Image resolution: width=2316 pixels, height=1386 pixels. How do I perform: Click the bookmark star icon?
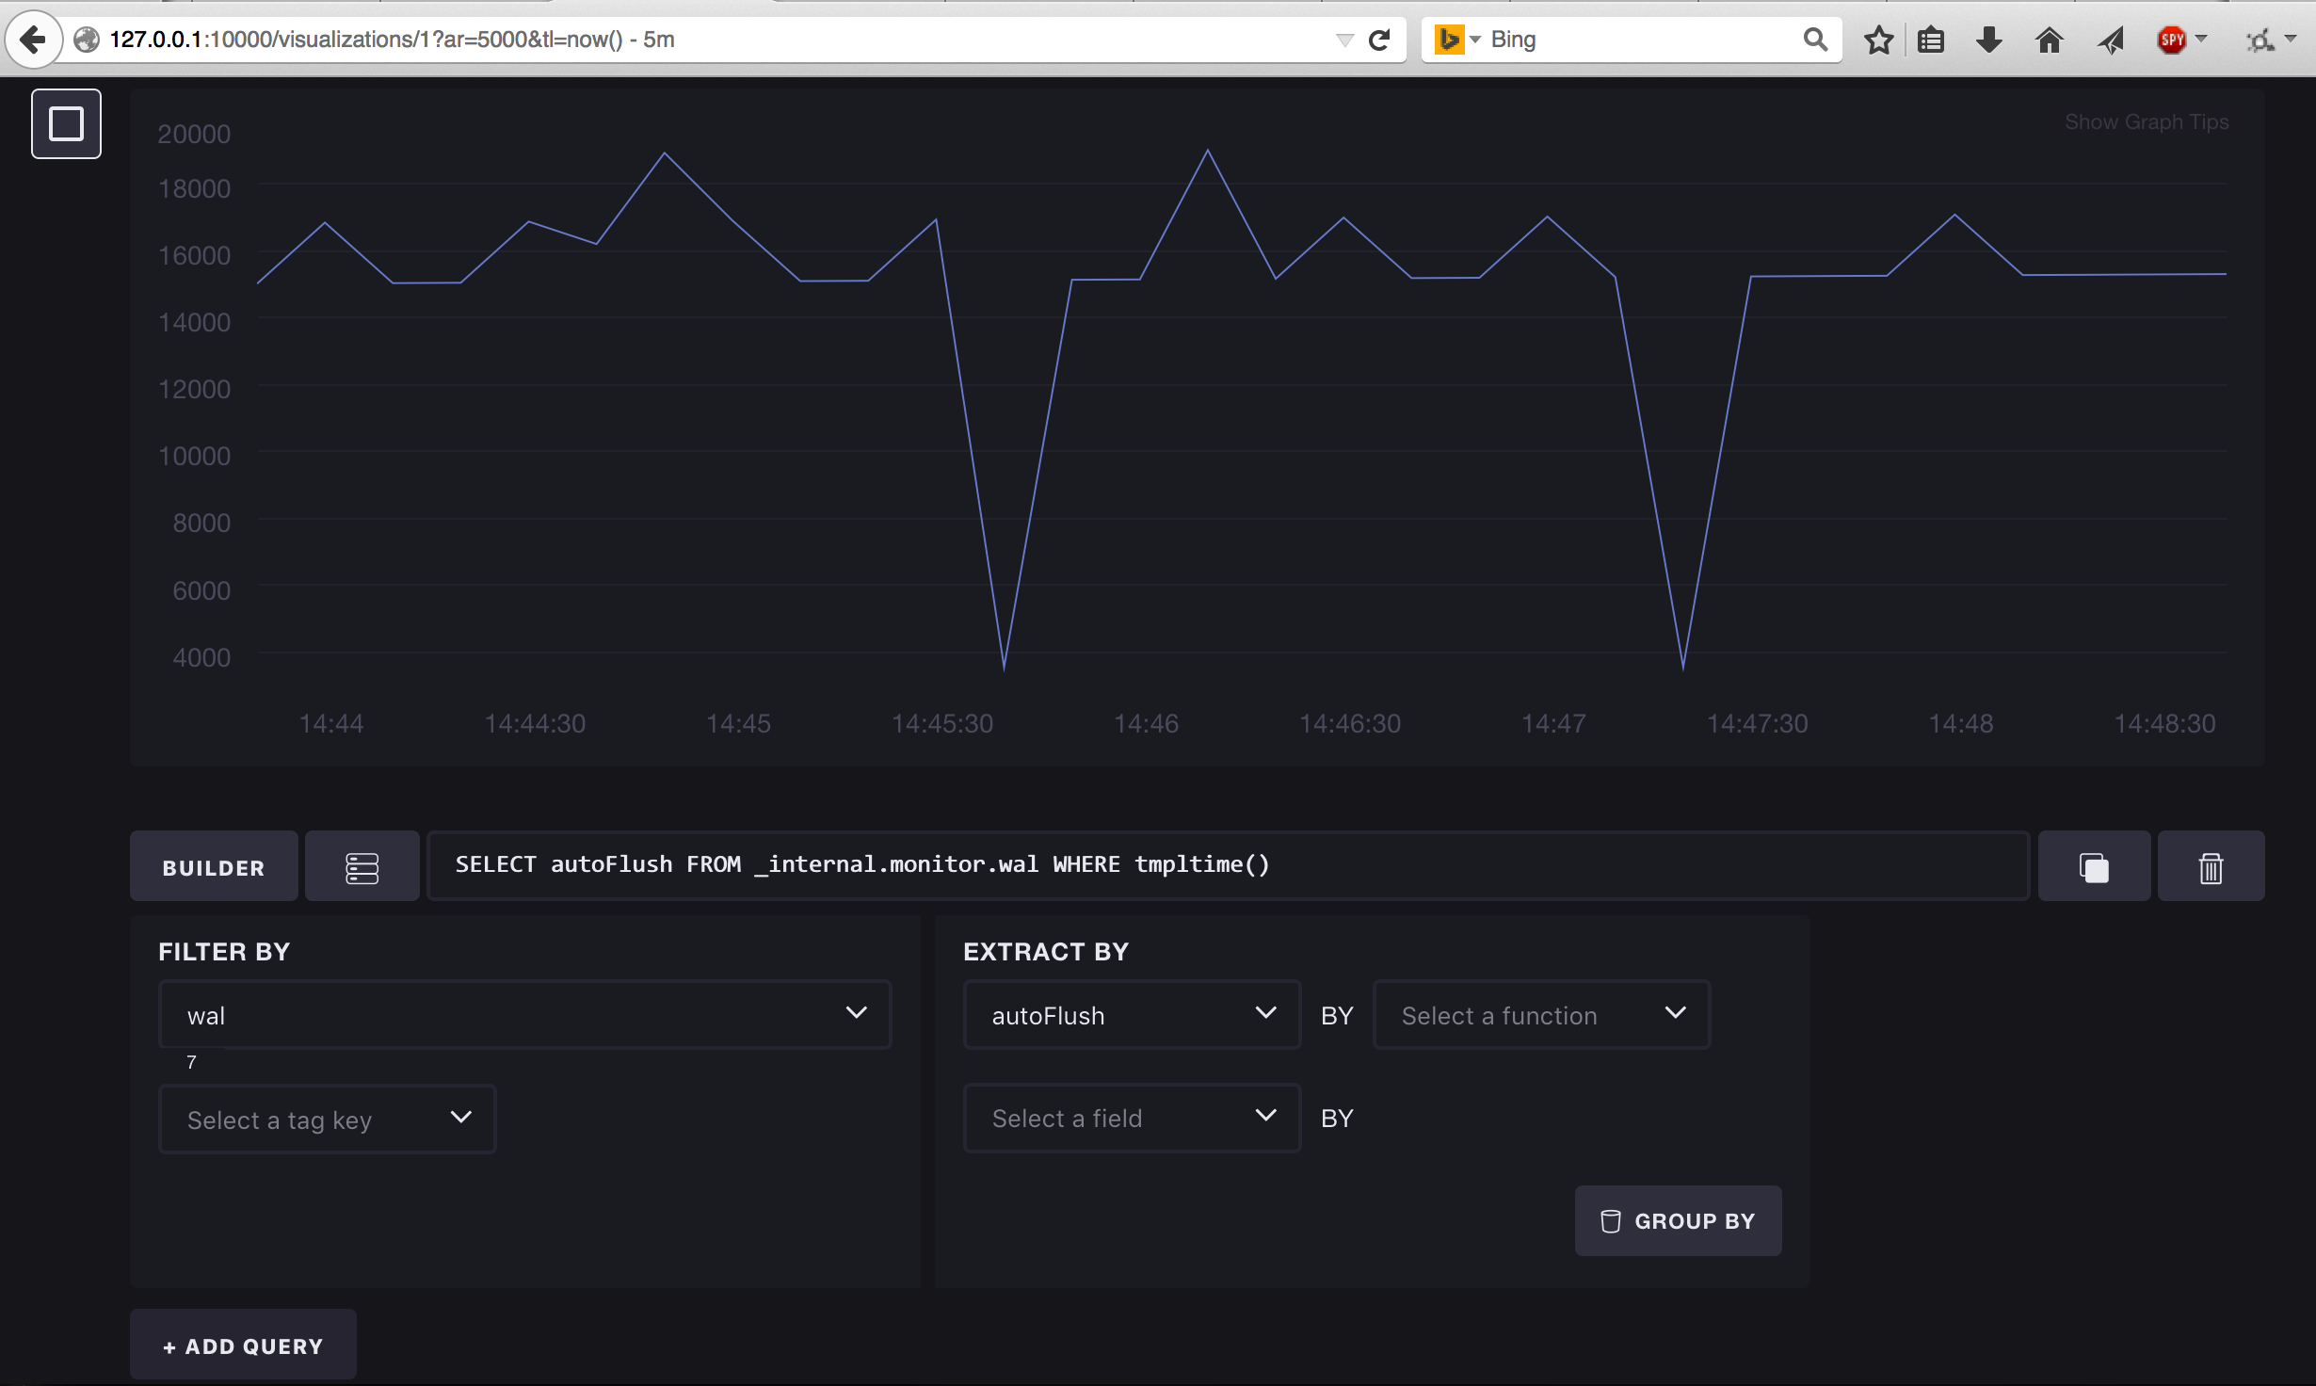(1878, 40)
